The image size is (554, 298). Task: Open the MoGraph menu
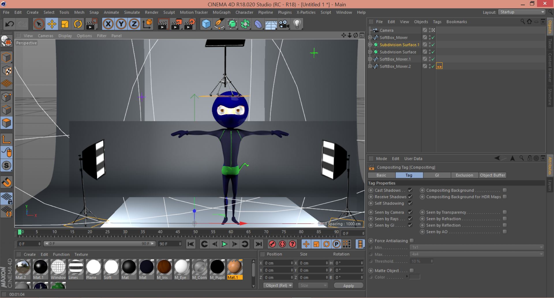(x=222, y=12)
